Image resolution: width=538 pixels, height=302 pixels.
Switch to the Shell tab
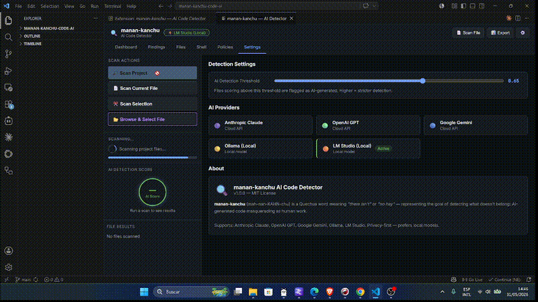[201, 47]
